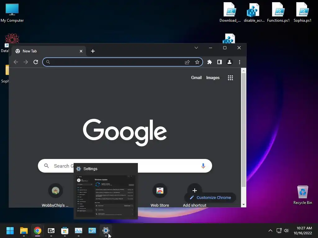318x238 pixels.
Task: Open Microsoft Store from the taskbar
Action: point(65,231)
